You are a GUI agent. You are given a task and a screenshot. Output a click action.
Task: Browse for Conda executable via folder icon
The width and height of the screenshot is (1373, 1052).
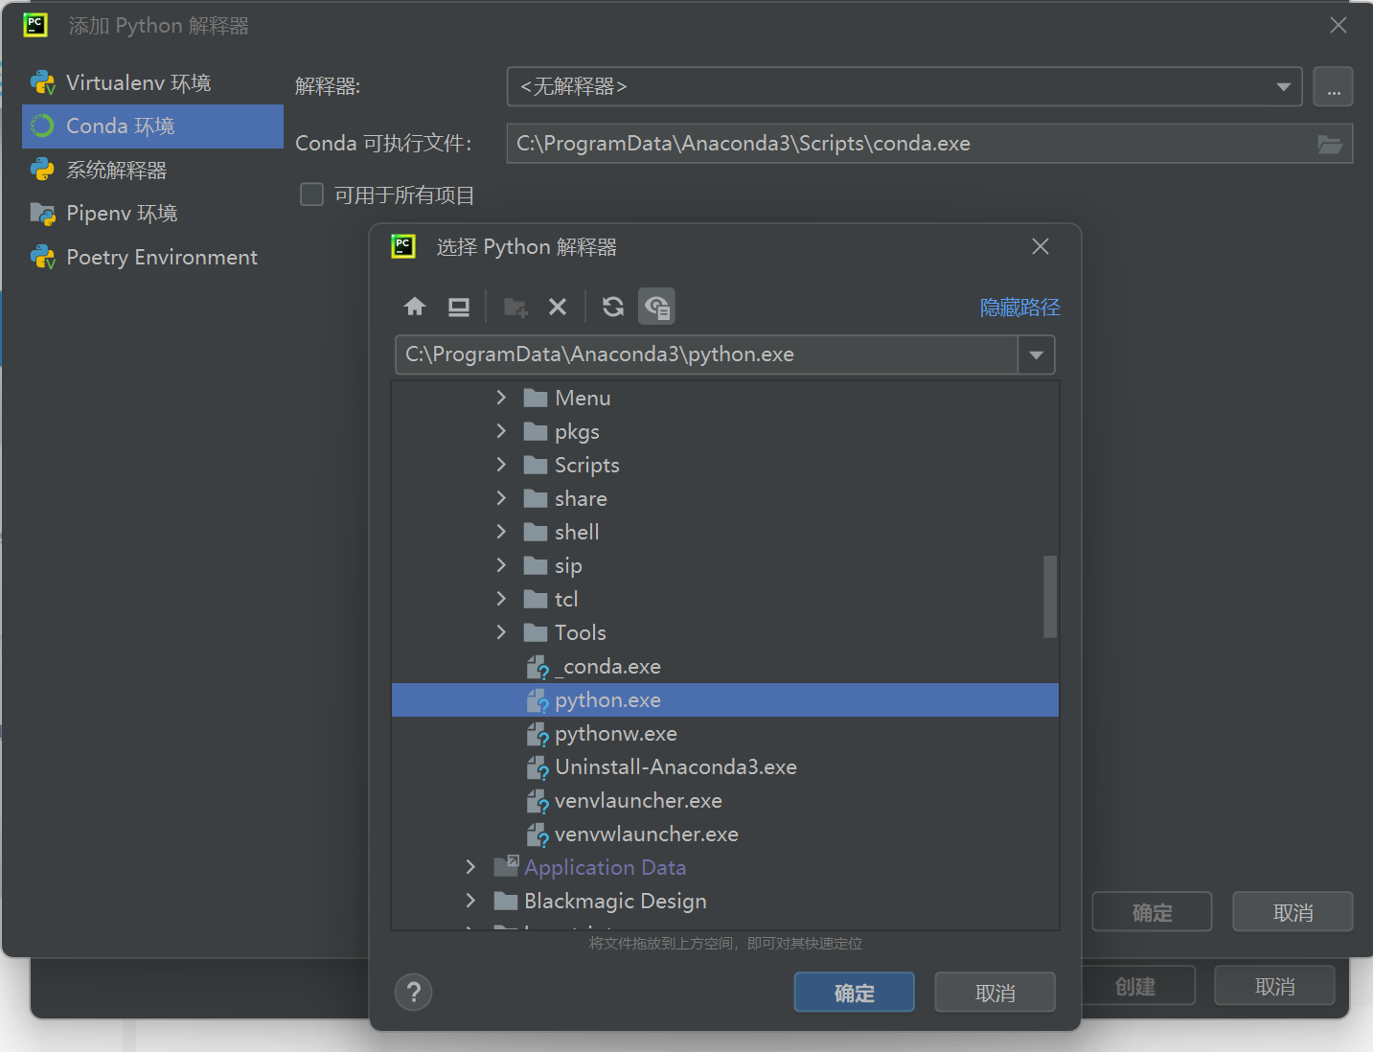point(1329,144)
